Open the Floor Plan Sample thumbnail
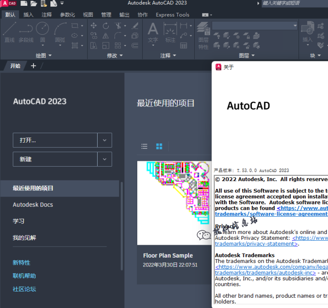This screenshot has height=308, width=328. (x=174, y=203)
